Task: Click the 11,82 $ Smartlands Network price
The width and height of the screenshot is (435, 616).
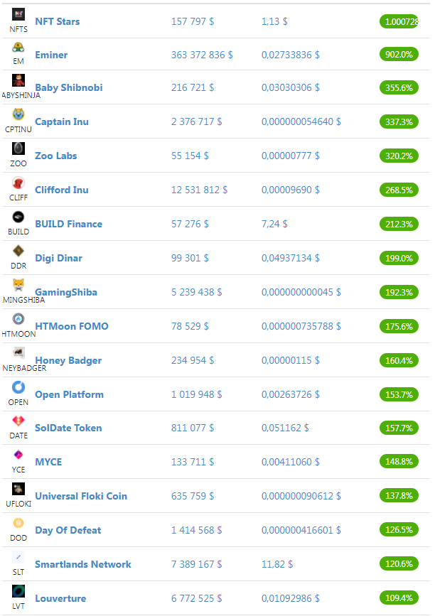Action: (277, 565)
